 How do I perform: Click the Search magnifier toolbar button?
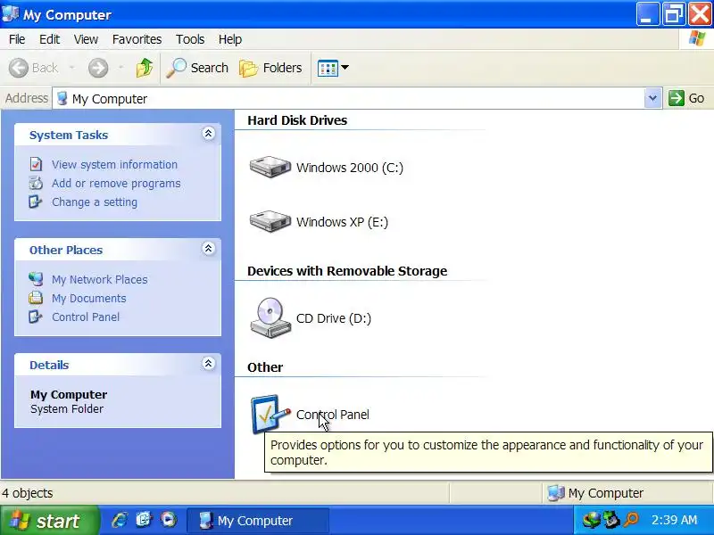(196, 68)
